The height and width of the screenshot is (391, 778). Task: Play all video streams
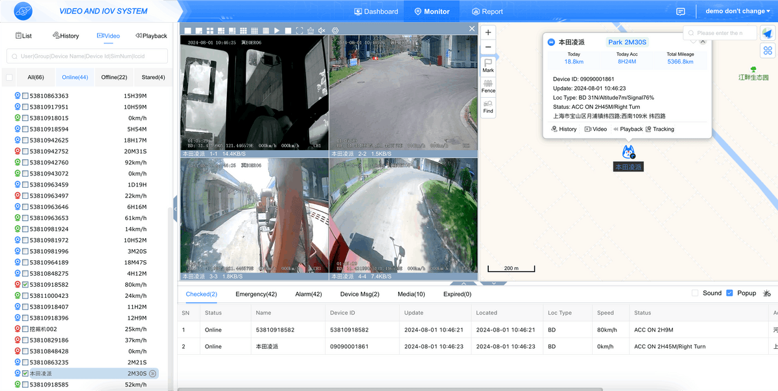pyautogui.click(x=277, y=30)
